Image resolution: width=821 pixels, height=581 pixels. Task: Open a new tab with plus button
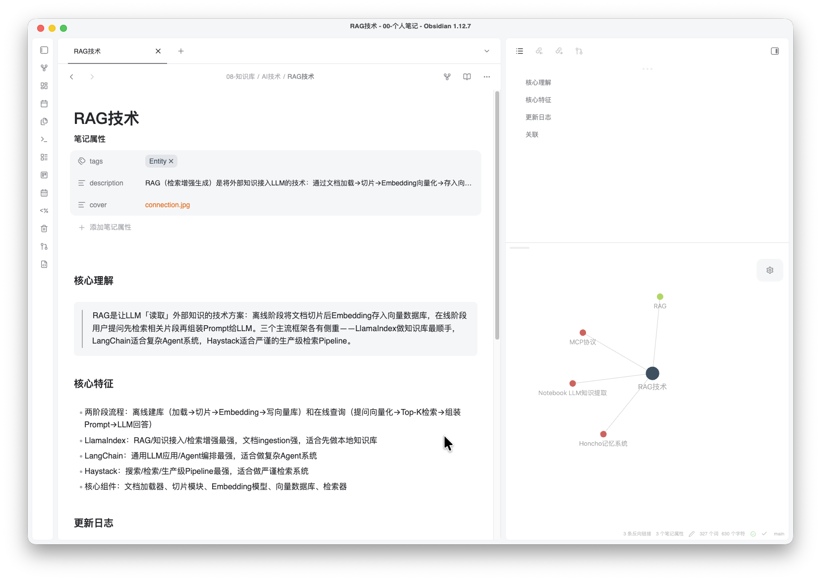click(181, 51)
